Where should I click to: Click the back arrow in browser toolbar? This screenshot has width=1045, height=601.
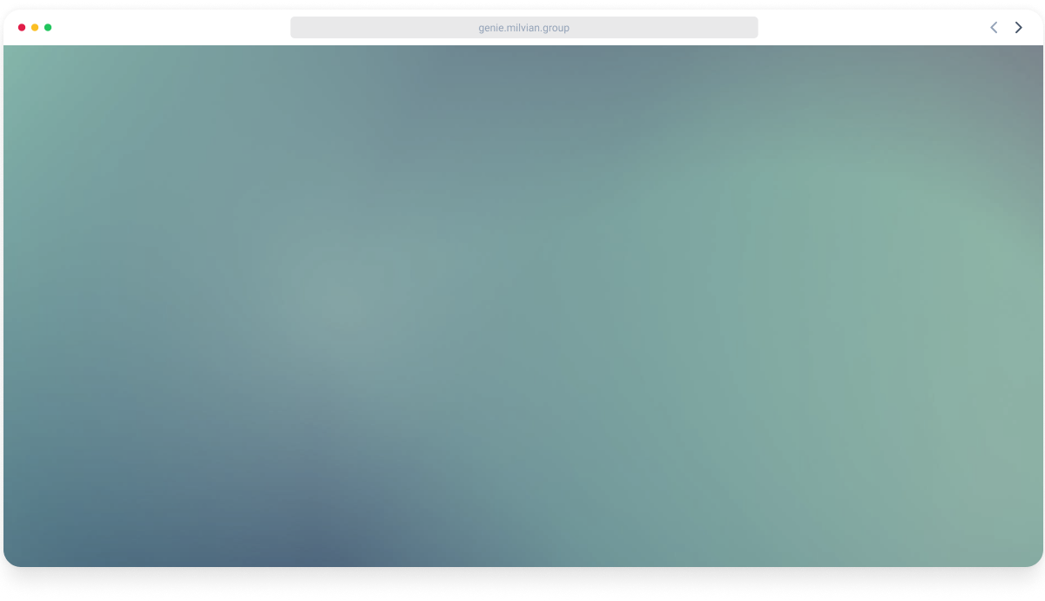(x=994, y=28)
